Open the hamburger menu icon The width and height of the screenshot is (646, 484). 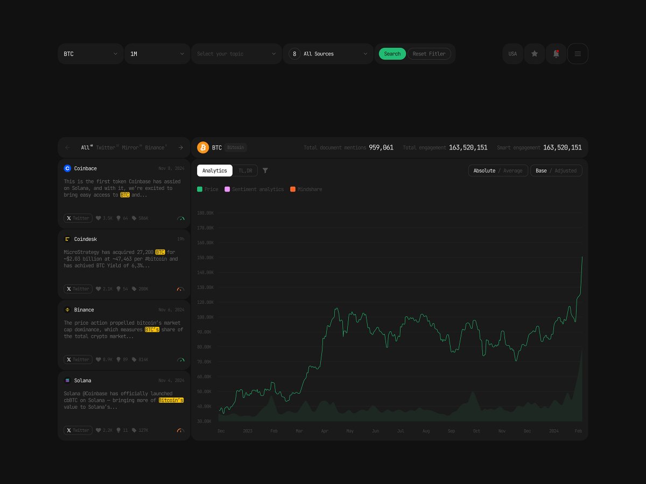(578, 54)
